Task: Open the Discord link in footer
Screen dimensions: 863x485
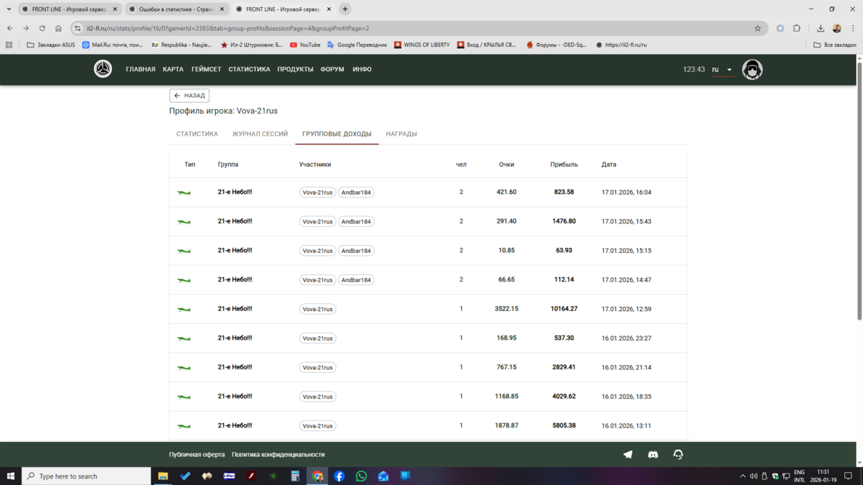Action: point(653,455)
